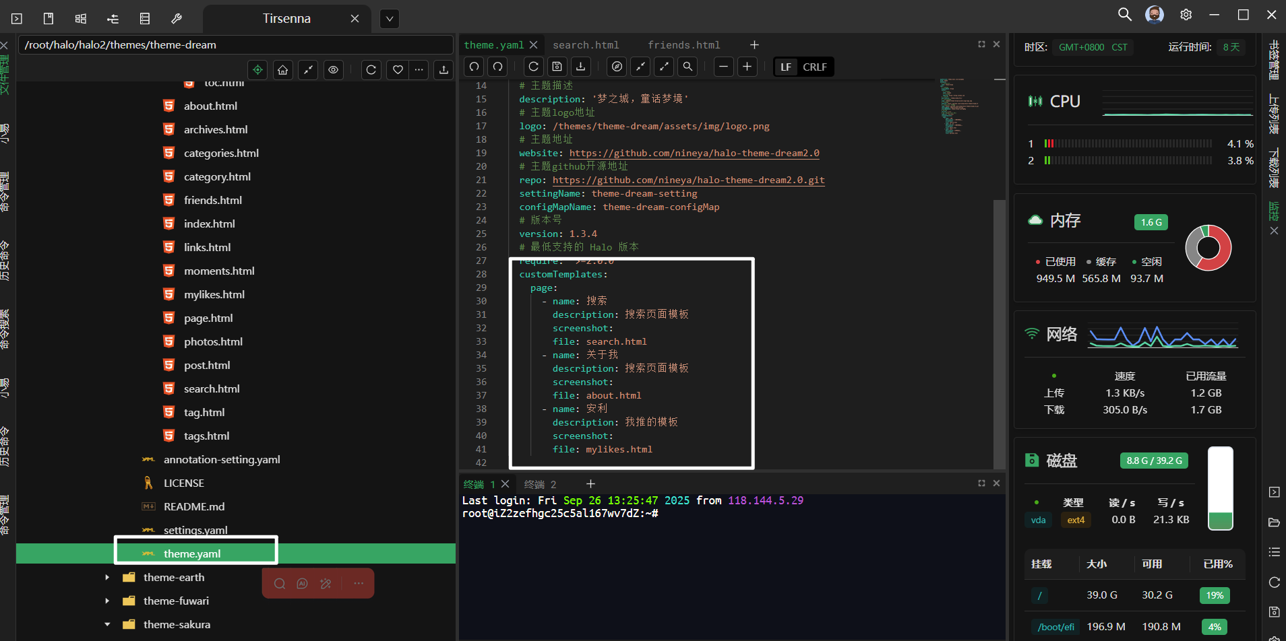The height and width of the screenshot is (641, 1286).
Task: Click the download icon in editor toolbar
Action: 581,67
